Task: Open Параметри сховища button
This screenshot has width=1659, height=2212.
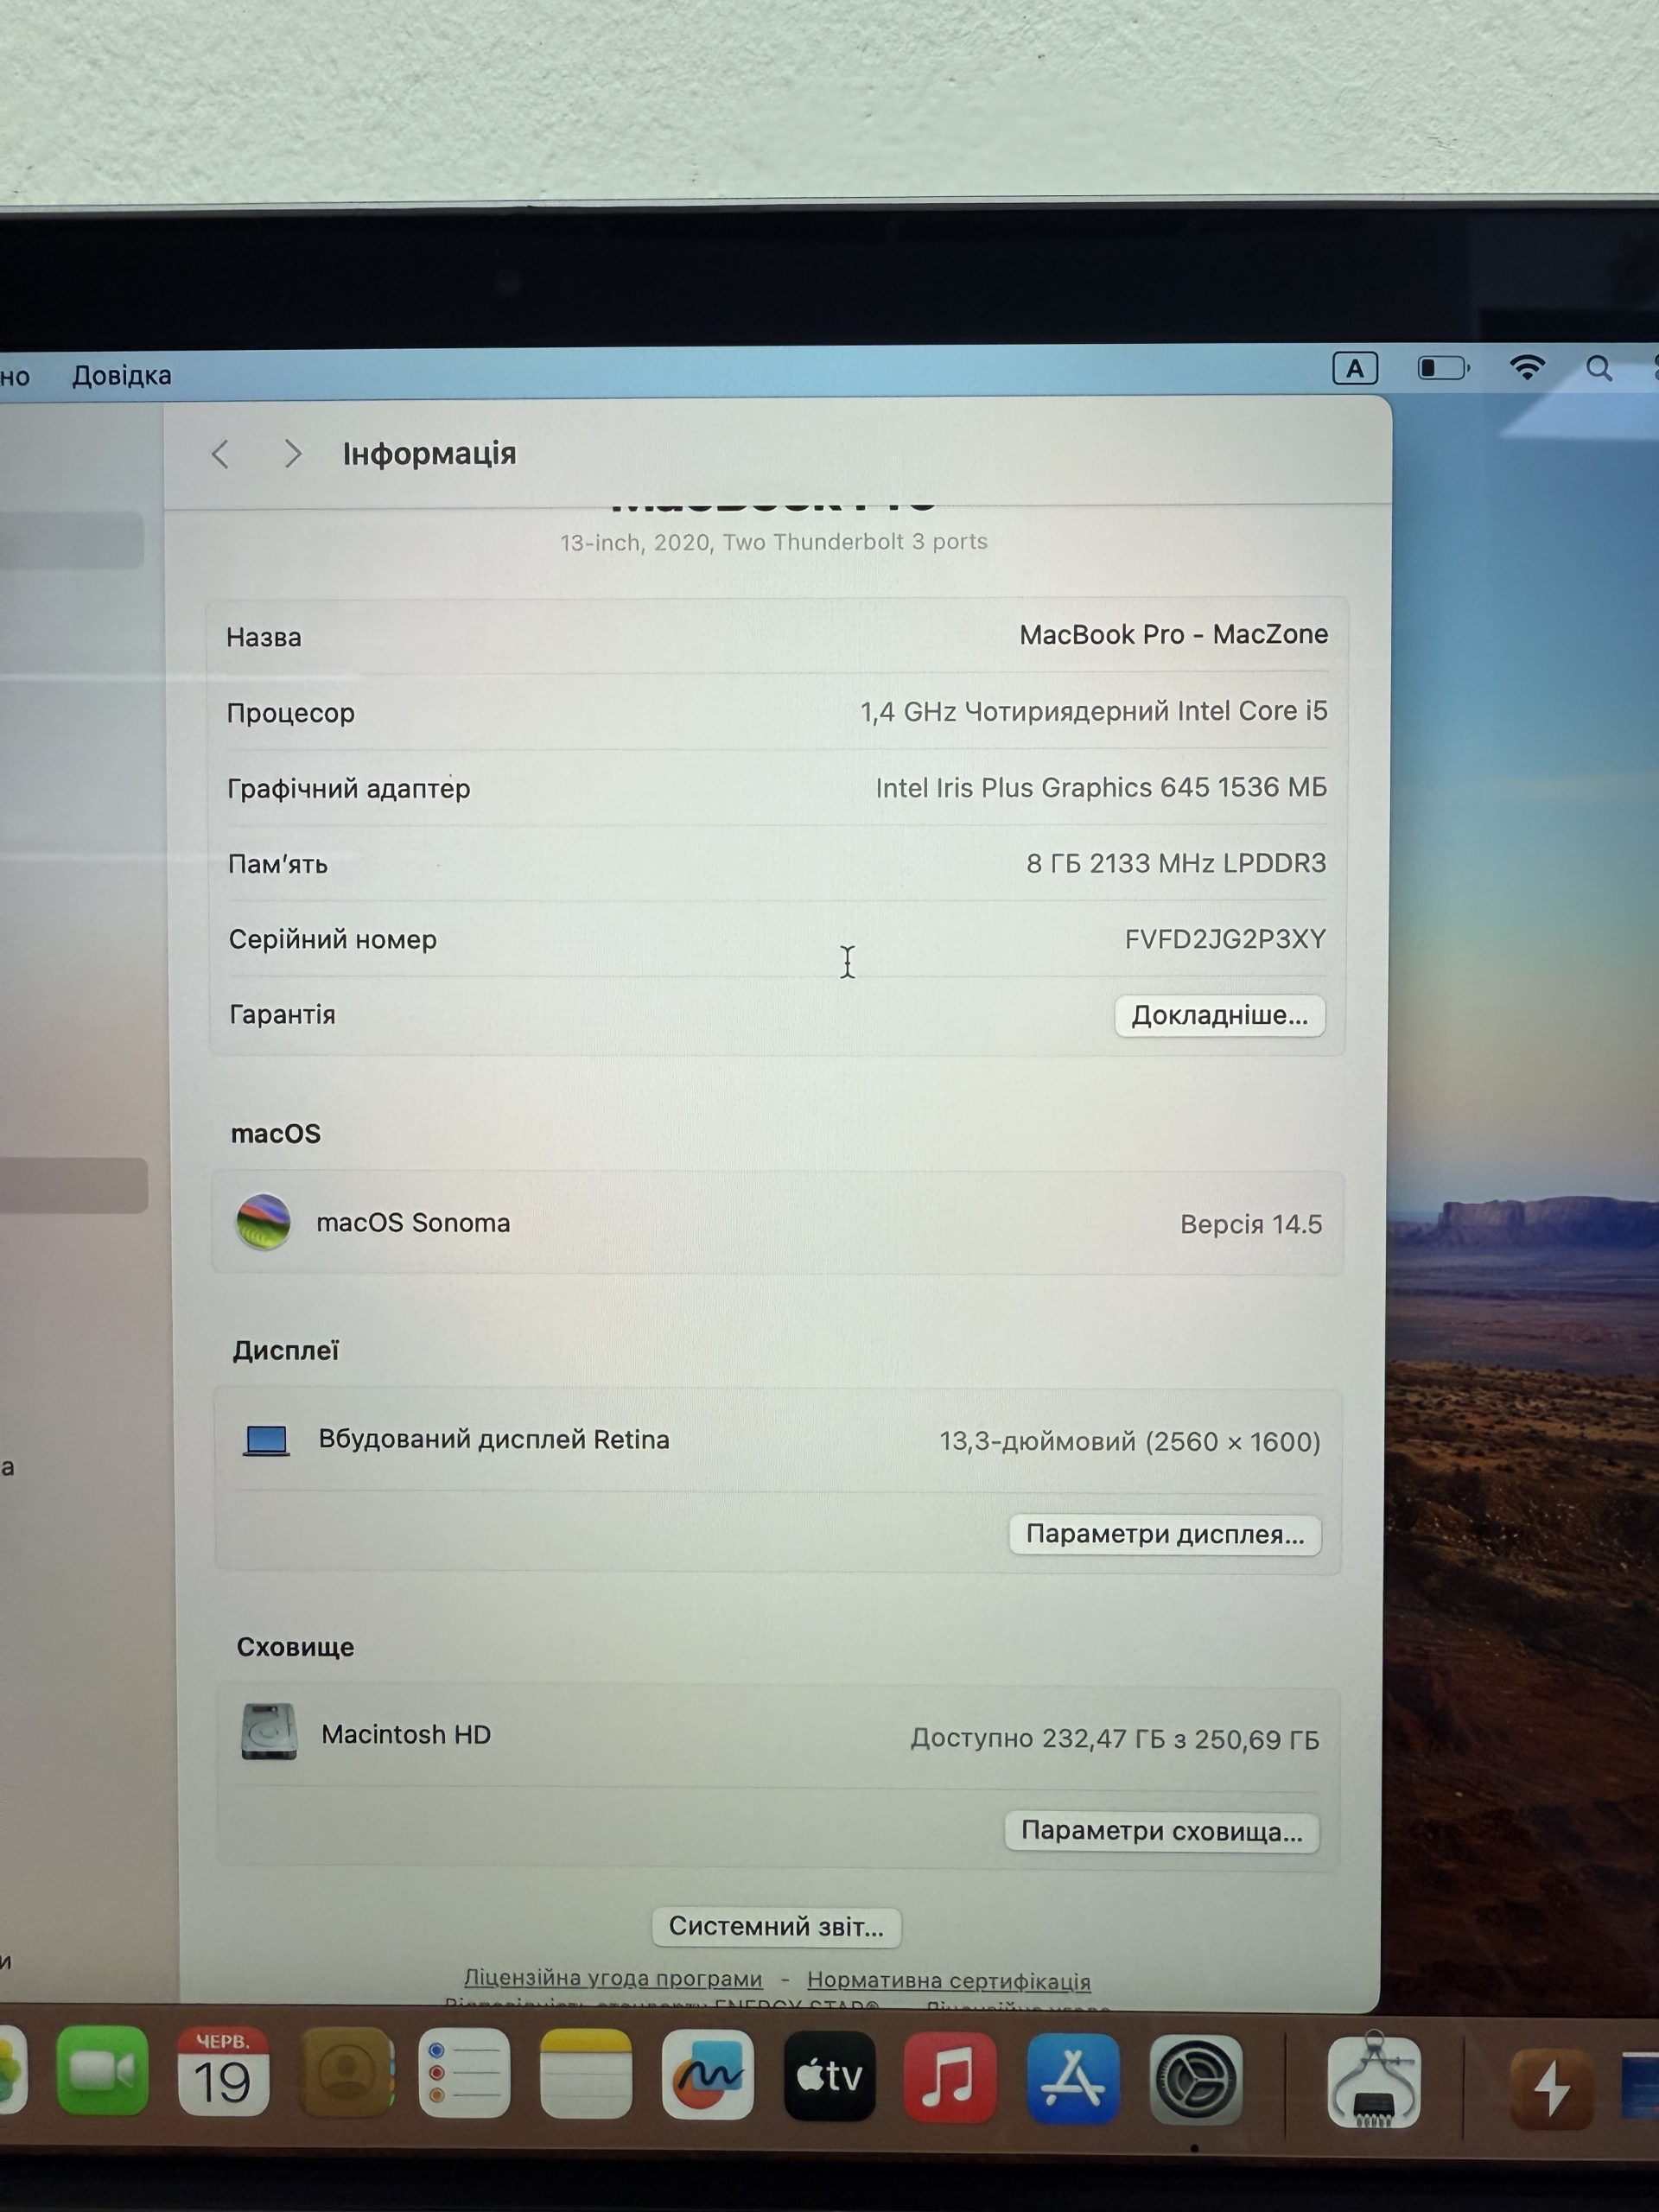Action: click(x=1161, y=1831)
